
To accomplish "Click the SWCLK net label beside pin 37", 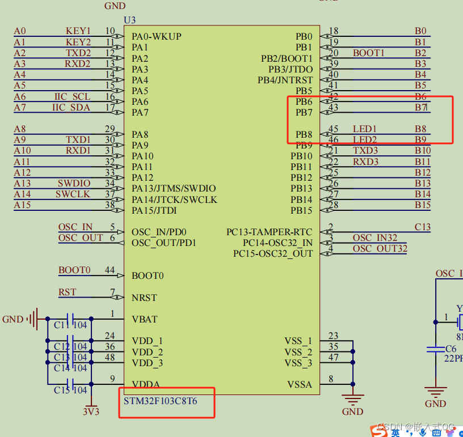I will pyautogui.click(x=73, y=194).
